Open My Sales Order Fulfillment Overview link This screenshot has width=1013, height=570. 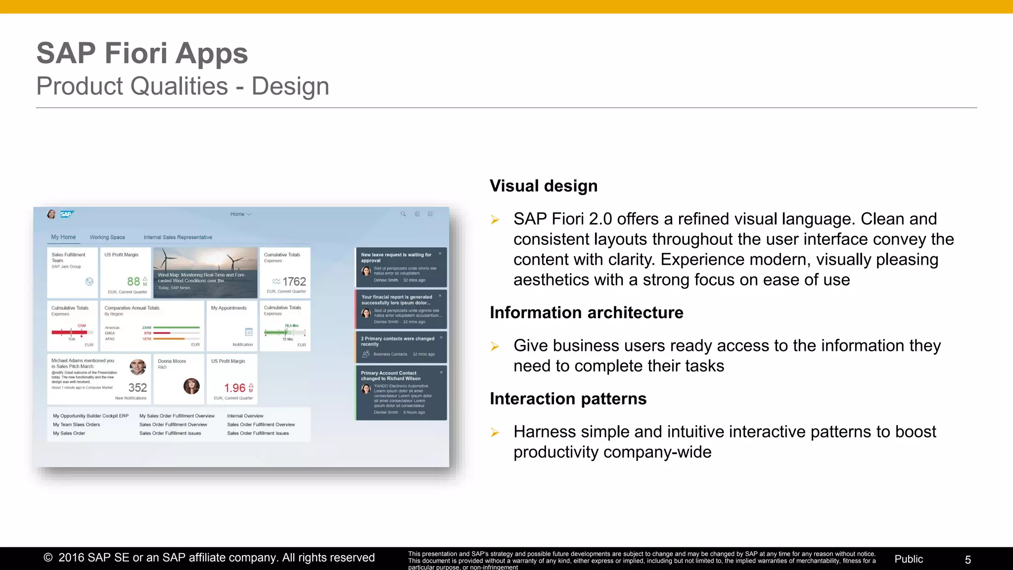(177, 416)
